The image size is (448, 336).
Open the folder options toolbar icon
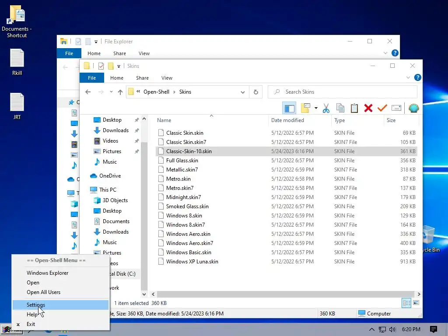pyautogui.click(x=305, y=108)
